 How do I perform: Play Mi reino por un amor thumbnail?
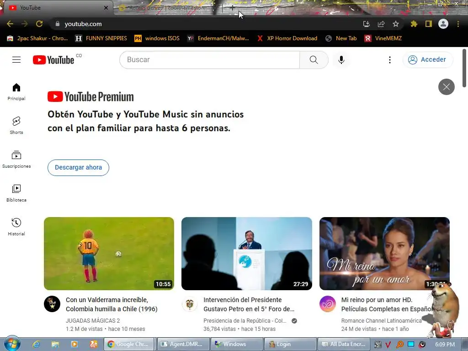click(384, 253)
